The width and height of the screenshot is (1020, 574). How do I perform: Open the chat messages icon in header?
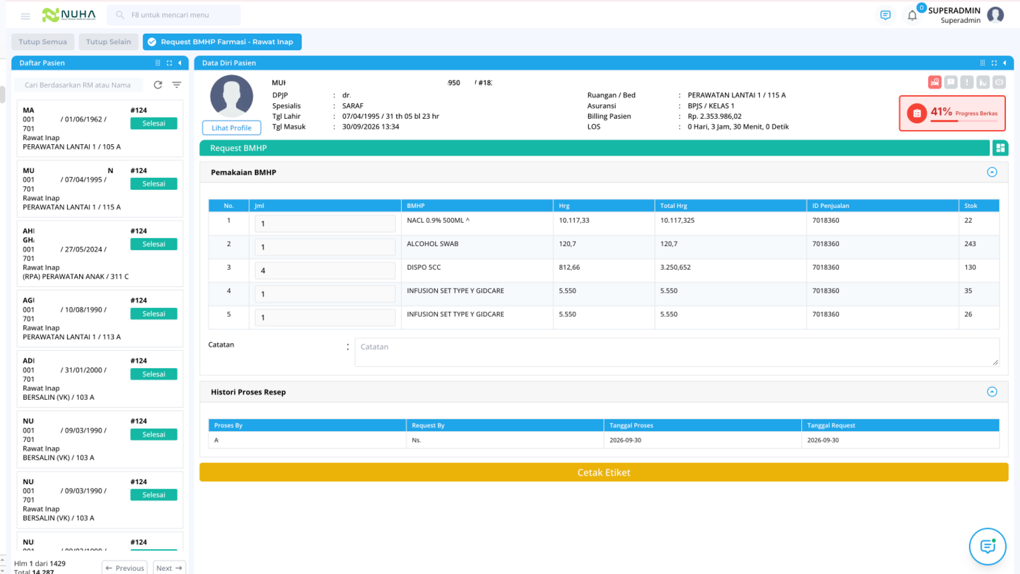tap(885, 15)
